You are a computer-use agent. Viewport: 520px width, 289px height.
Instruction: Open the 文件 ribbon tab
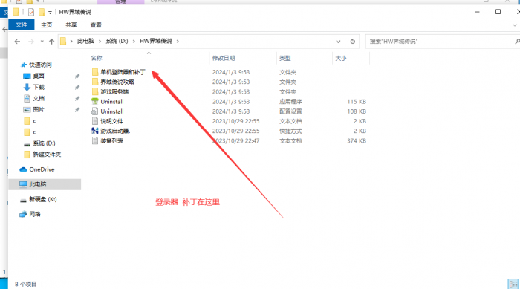22,25
